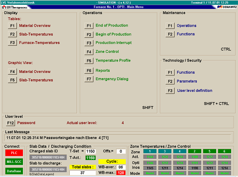Click the red WB-max value 128
This screenshot has width=238, height=177.
(121, 173)
